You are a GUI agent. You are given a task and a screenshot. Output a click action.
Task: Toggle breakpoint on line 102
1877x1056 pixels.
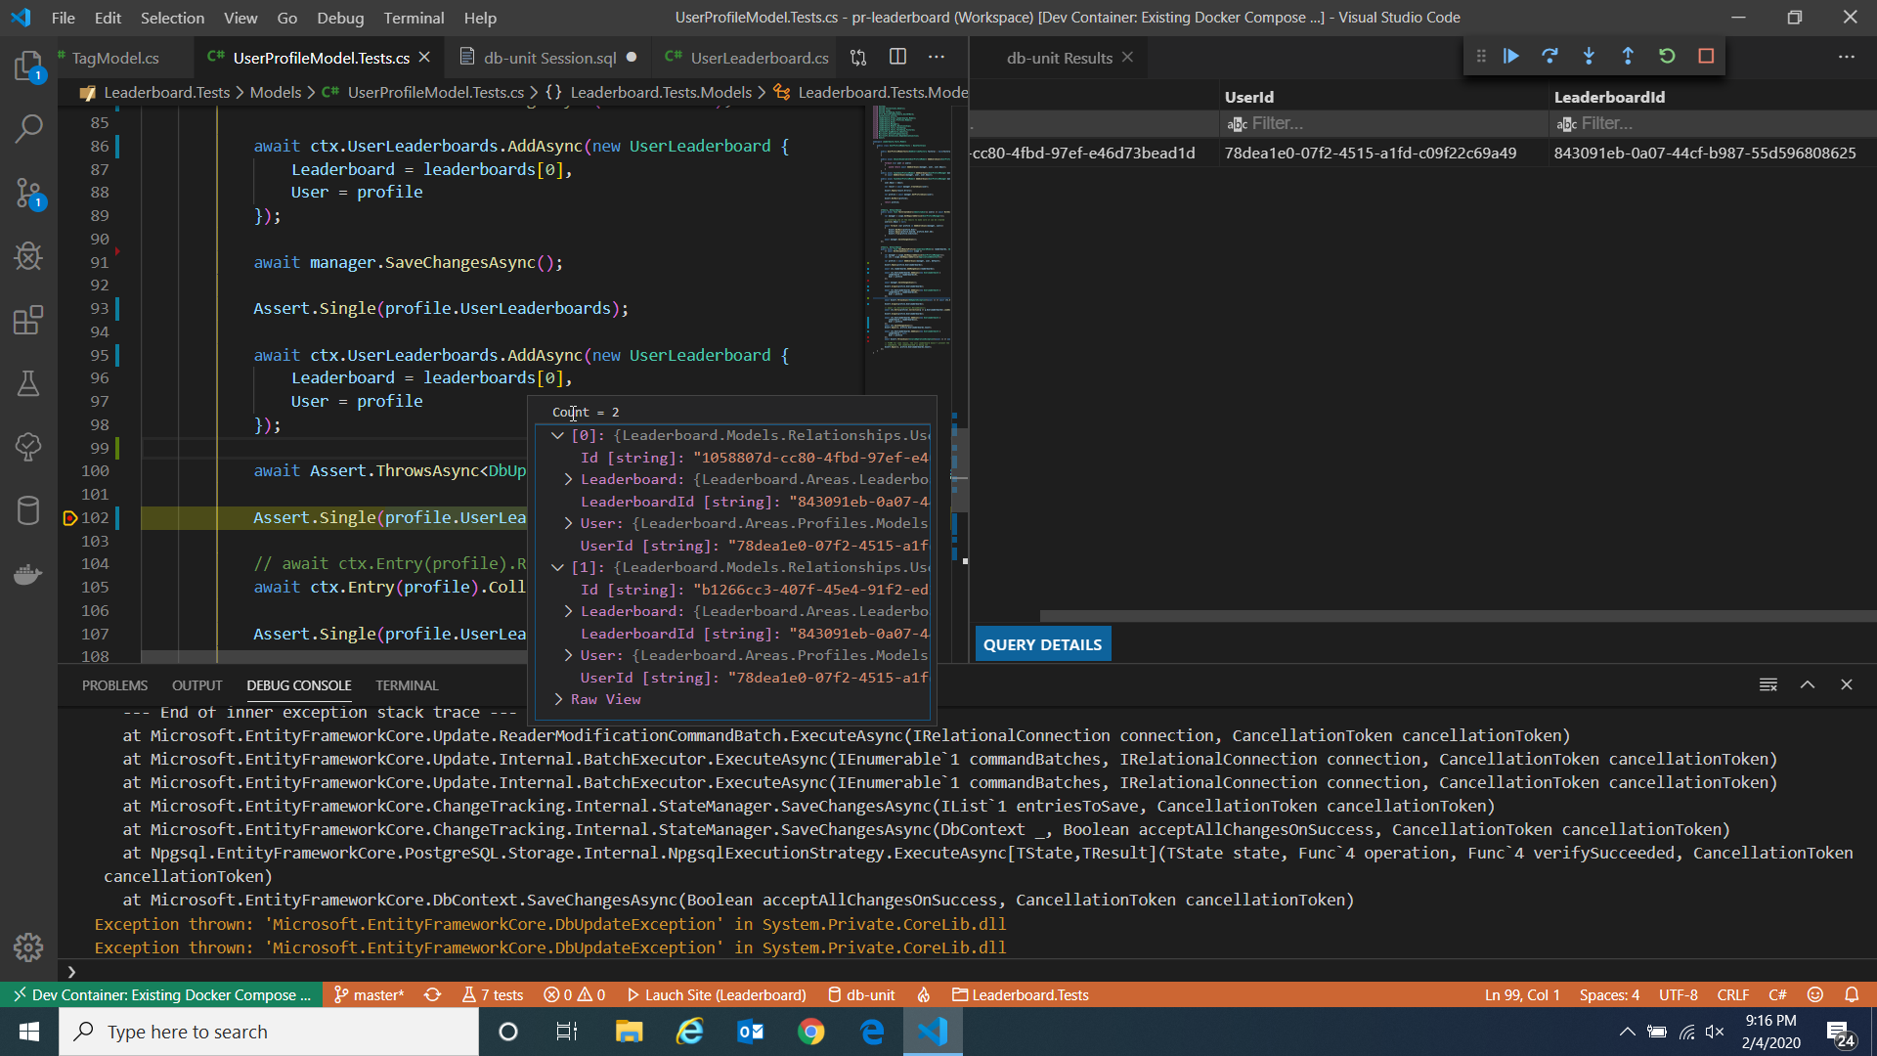click(70, 518)
